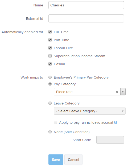Enable Superannuation Income Stream checkbox
This screenshot has height=167, width=128.
point(50,56)
